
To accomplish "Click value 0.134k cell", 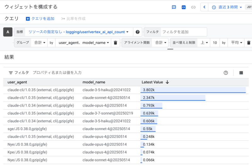I will [149, 144].
